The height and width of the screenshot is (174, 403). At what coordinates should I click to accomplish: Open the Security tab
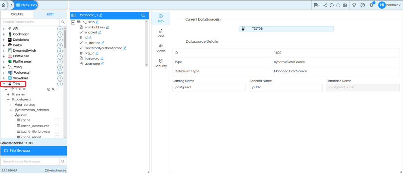tap(161, 63)
